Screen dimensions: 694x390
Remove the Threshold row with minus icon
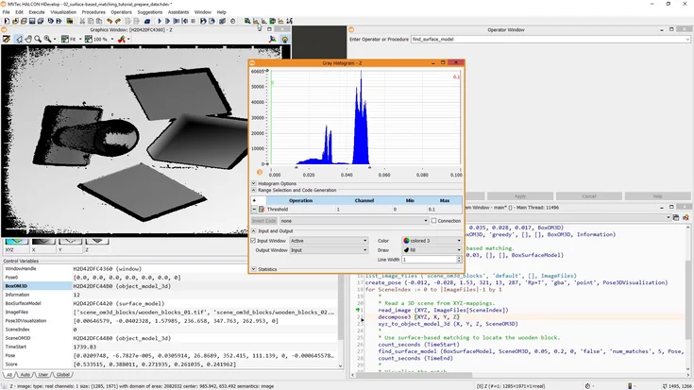click(254, 209)
